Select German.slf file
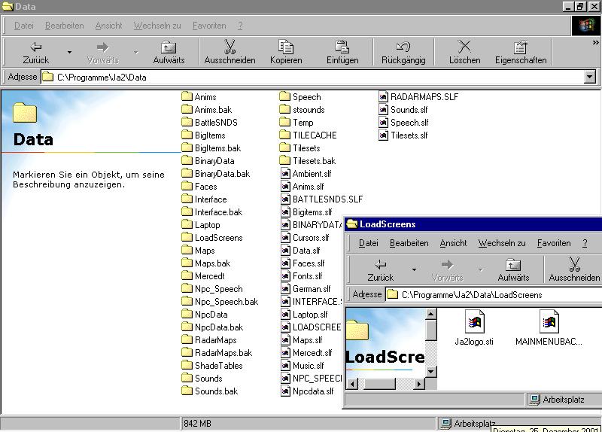 306,289
